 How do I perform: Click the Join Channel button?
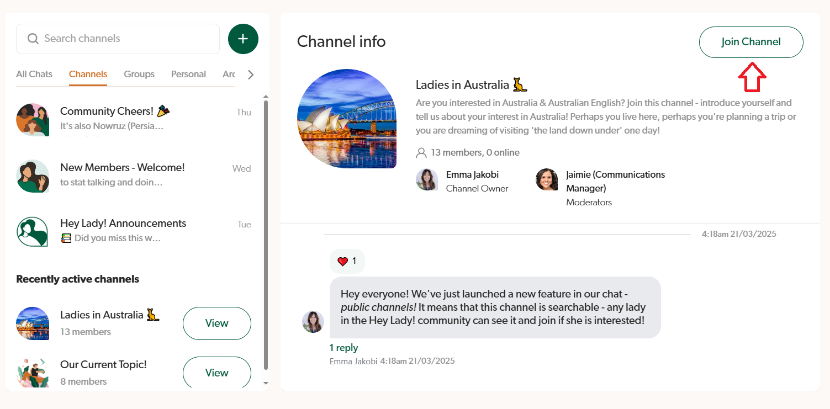click(x=751, y=42)
